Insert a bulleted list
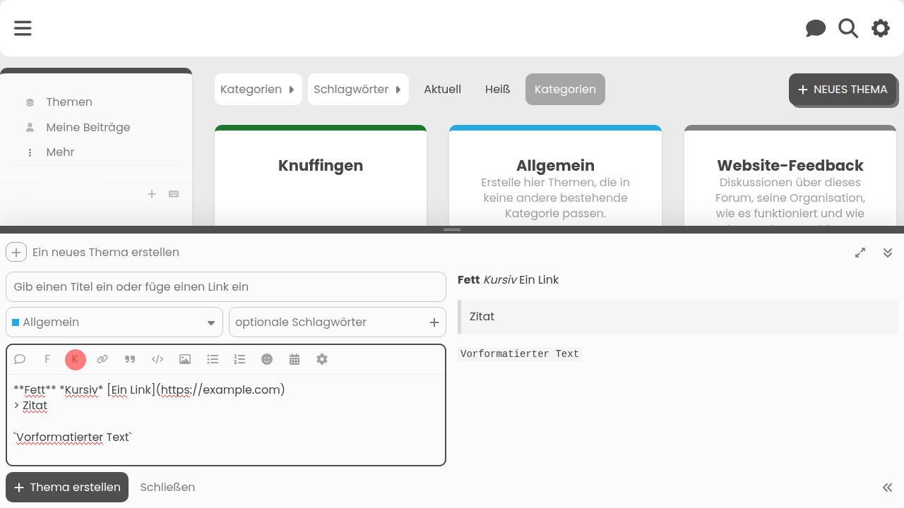This screenshot has height=508, width=904. (213, 359)
